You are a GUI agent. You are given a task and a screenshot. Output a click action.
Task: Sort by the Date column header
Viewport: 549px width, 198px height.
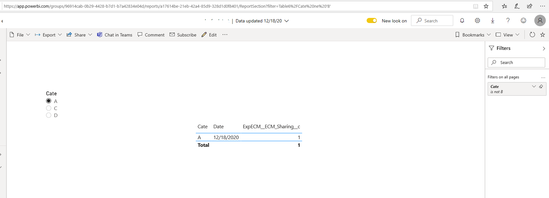(x=218, y=127)
